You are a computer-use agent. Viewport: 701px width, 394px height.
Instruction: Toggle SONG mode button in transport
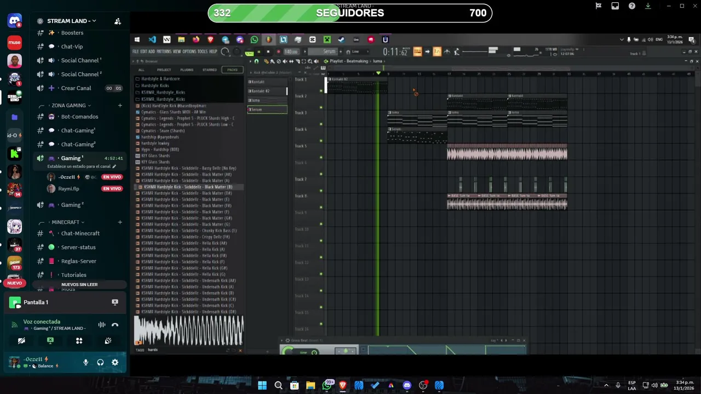coord(250,53)
